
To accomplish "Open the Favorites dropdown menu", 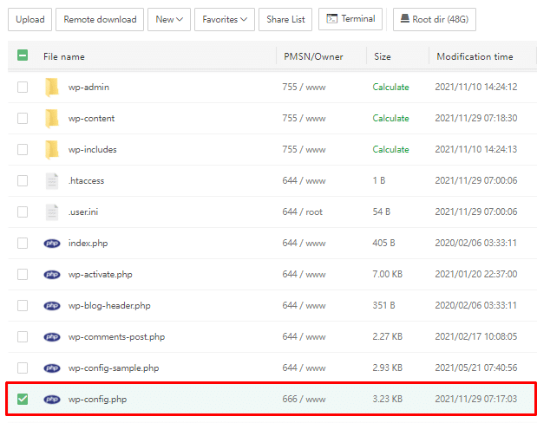I will (x=225, y=20).
